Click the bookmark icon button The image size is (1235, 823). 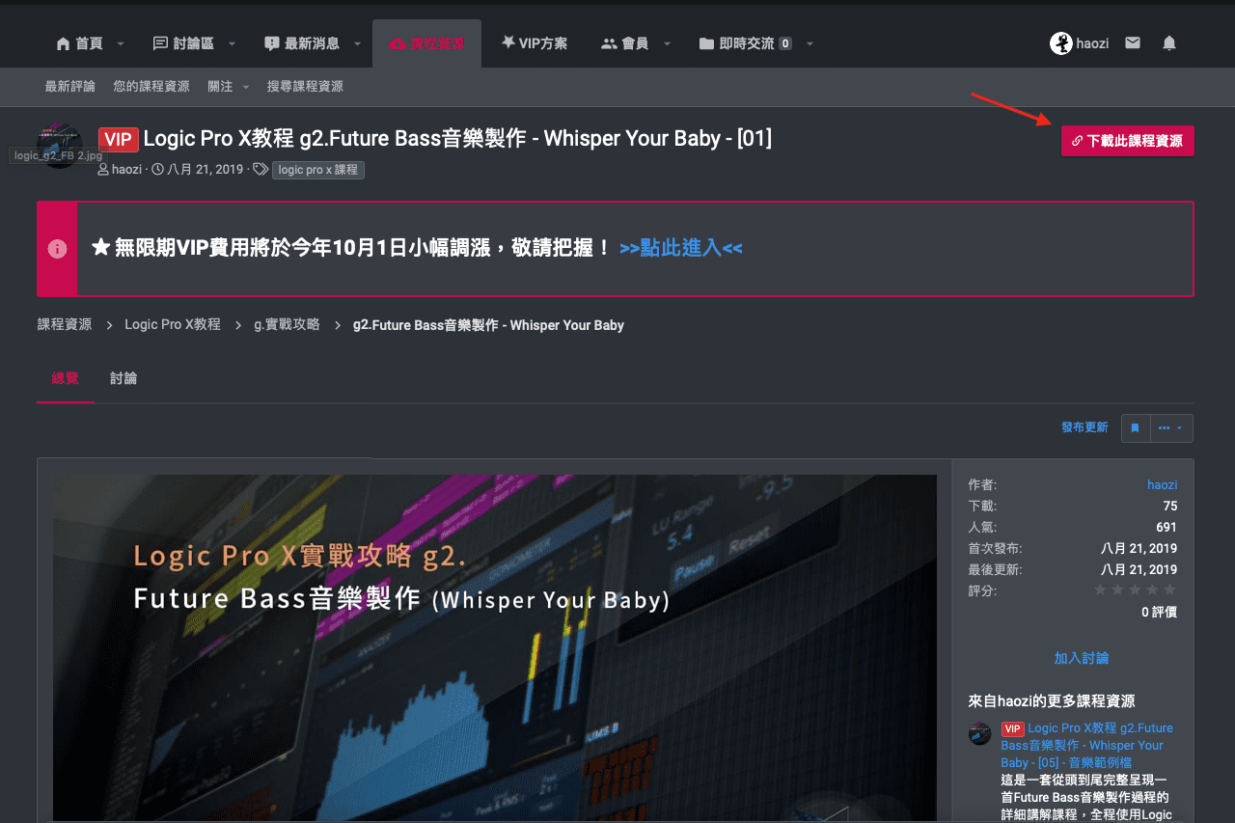click(x=1136, y=428)
